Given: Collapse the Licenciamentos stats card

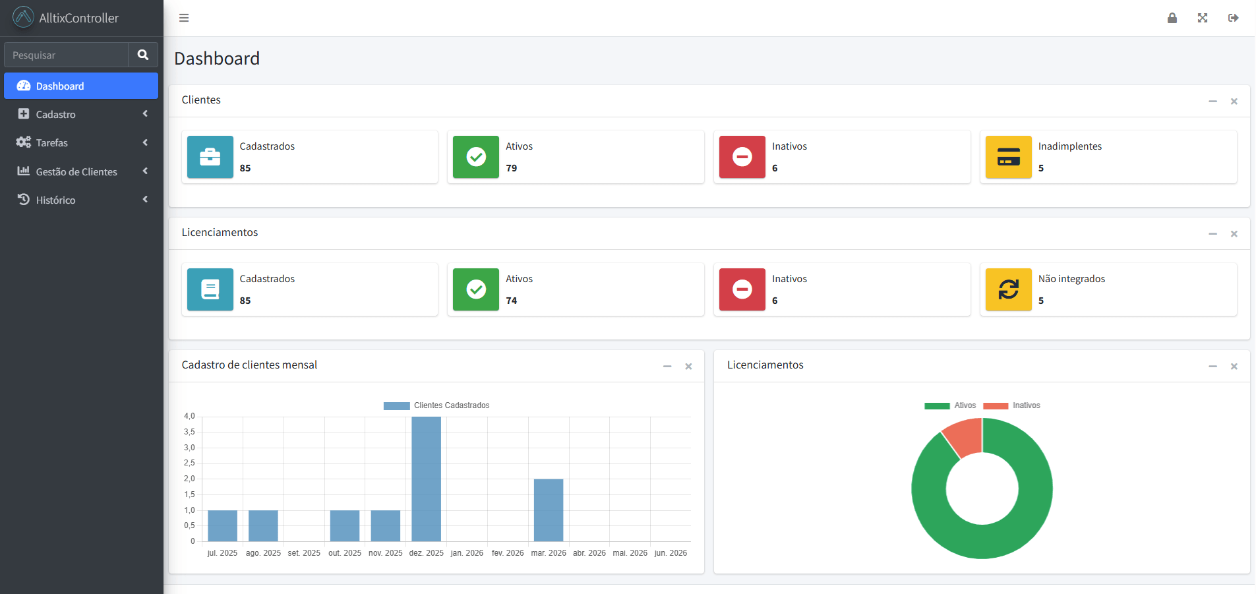Looking at the screenshot, I should [1212, 234].
